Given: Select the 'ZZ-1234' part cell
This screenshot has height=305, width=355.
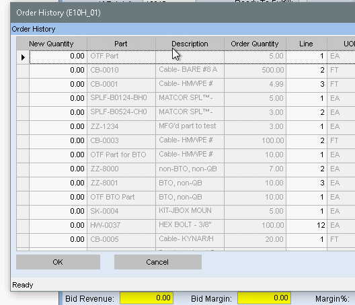Looking at the screenshot, I should click(x=121, y=128).
